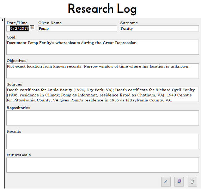Click the empty Results field
The height and width of the screenshot is (189, 201).
click(x=103, y=142)
